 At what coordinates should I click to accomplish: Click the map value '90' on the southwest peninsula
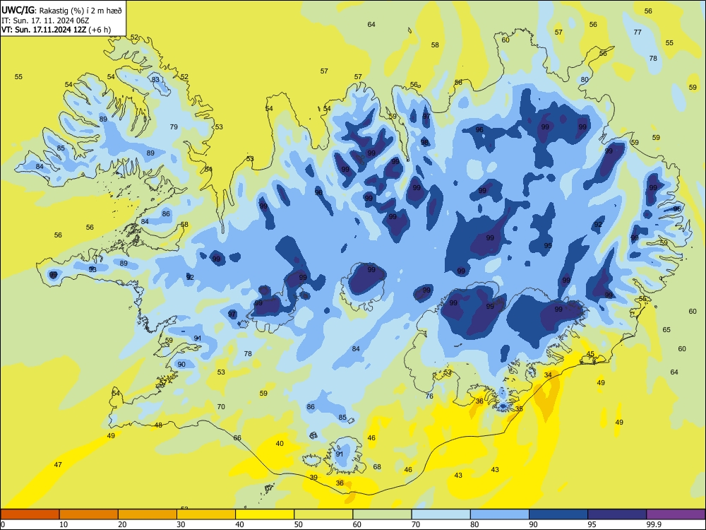tap(181, 364)
